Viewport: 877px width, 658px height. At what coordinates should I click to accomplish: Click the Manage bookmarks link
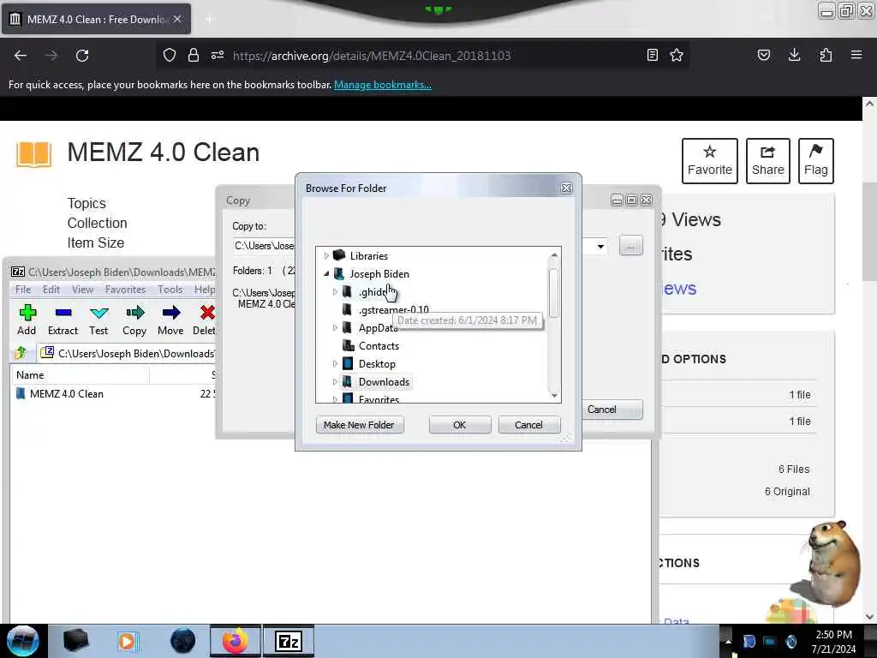tap(383, 85)
